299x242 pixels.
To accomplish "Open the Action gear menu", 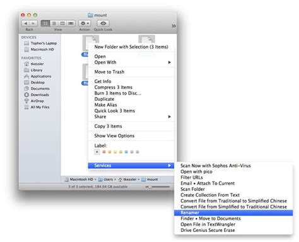I will pyautogui.click(x=85, y=23).
